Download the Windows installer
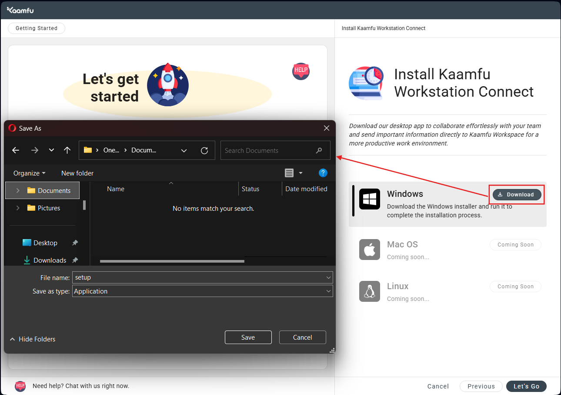 (517, 194)
